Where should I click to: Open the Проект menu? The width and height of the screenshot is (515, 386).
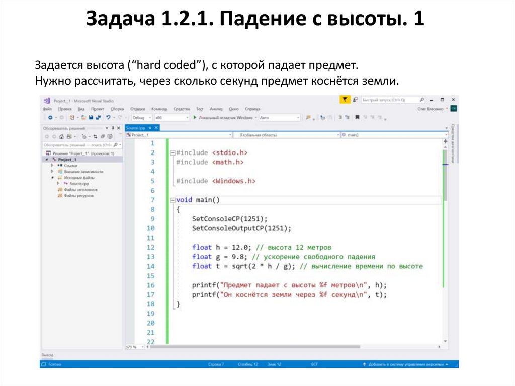(98, 109)
